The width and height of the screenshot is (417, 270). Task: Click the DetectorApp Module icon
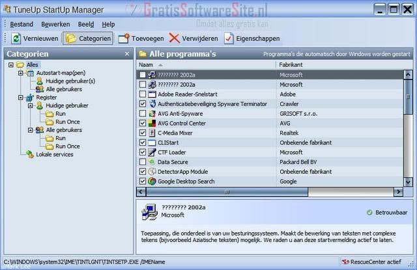(x=152, y=172)
